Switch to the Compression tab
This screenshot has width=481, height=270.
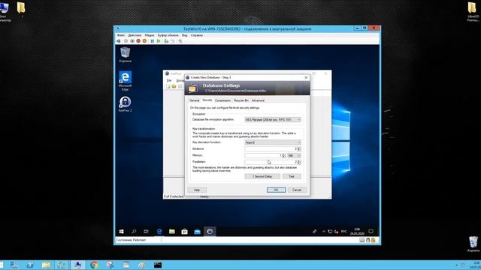click(222, 100)
